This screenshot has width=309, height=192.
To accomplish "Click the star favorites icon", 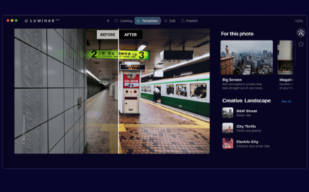I will pos(301,44).
